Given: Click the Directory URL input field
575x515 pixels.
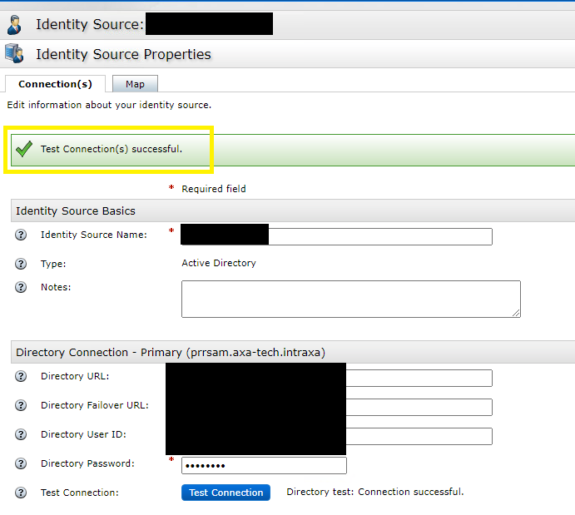Looking at the screenshot, I should 418,379.
